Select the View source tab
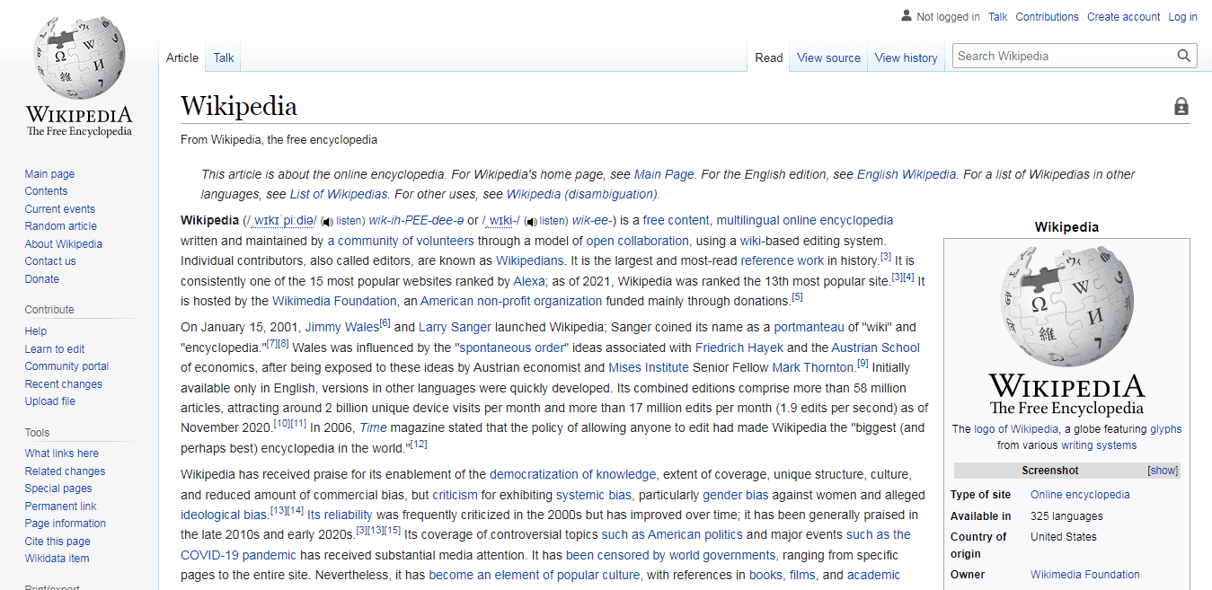The width and height of the screenshot is (1212, 590). (827, 57)
